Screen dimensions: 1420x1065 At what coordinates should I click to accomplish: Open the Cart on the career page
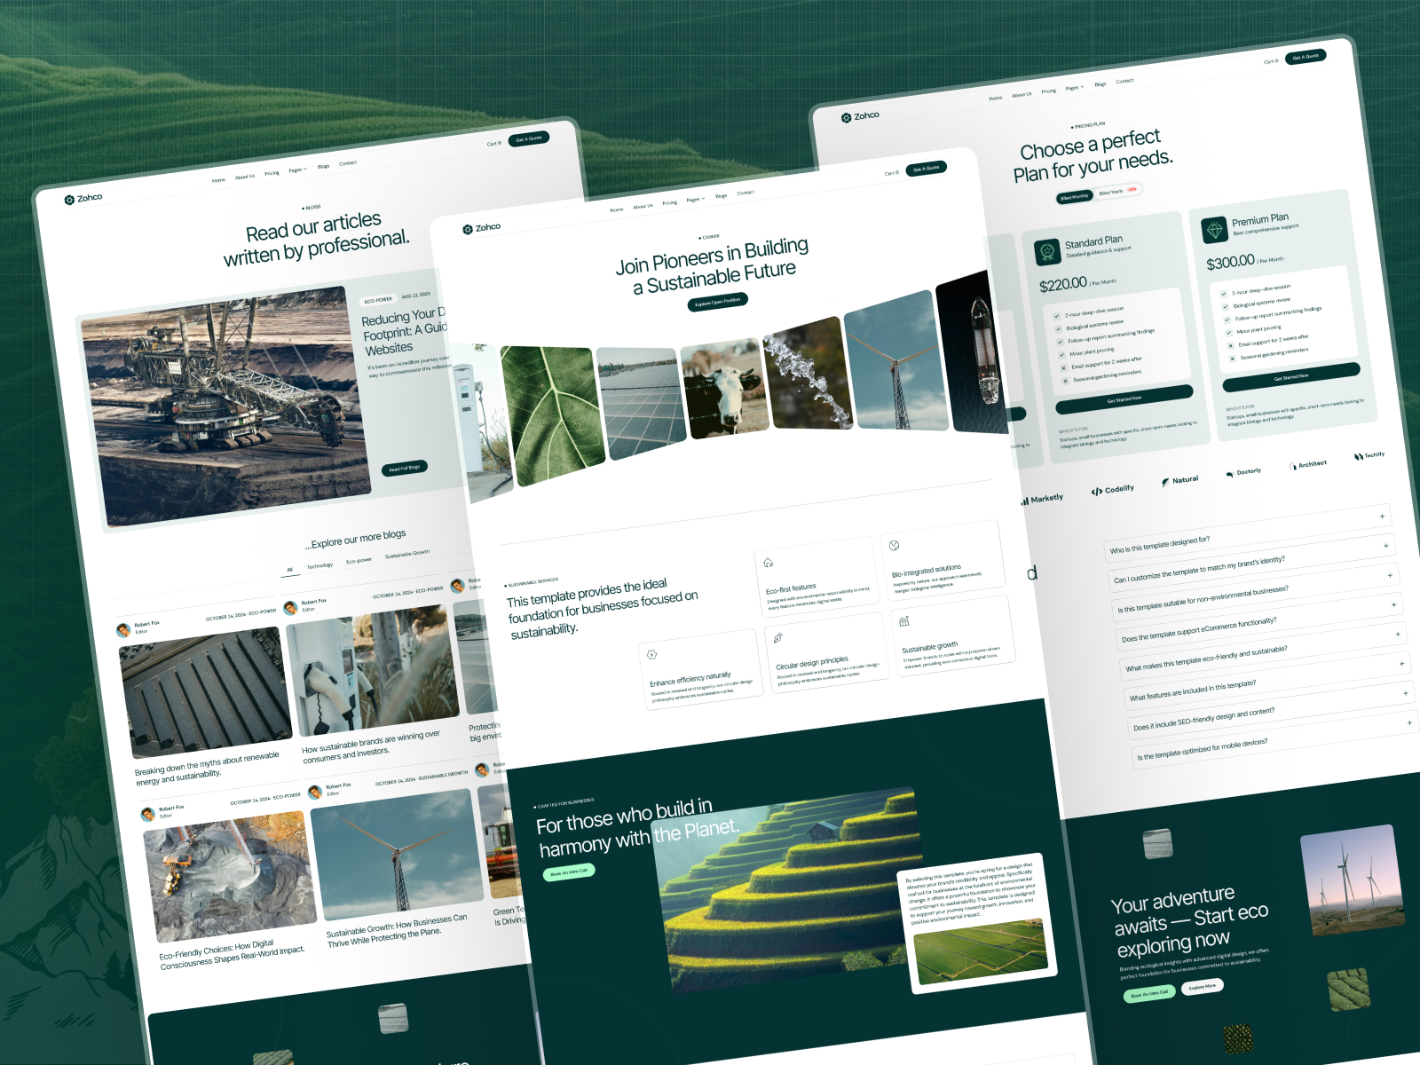click(x=891, y=173)
